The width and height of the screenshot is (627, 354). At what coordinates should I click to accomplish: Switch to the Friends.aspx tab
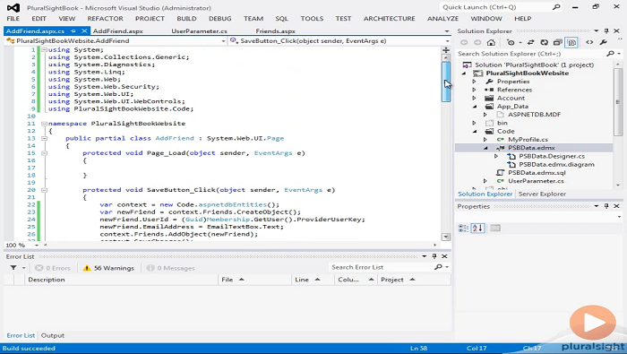click(x=276, y=30)
